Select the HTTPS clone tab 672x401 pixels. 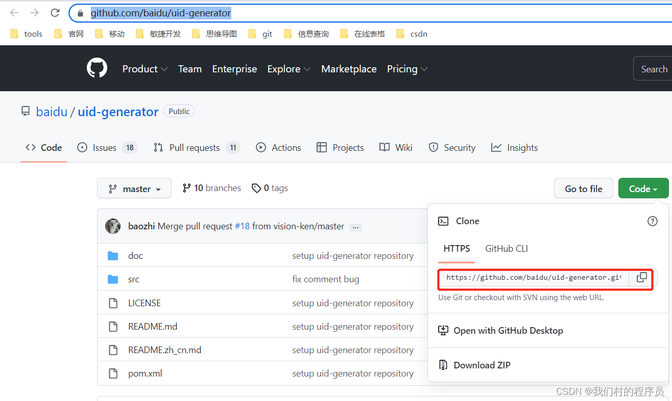(x=457, y=249)
